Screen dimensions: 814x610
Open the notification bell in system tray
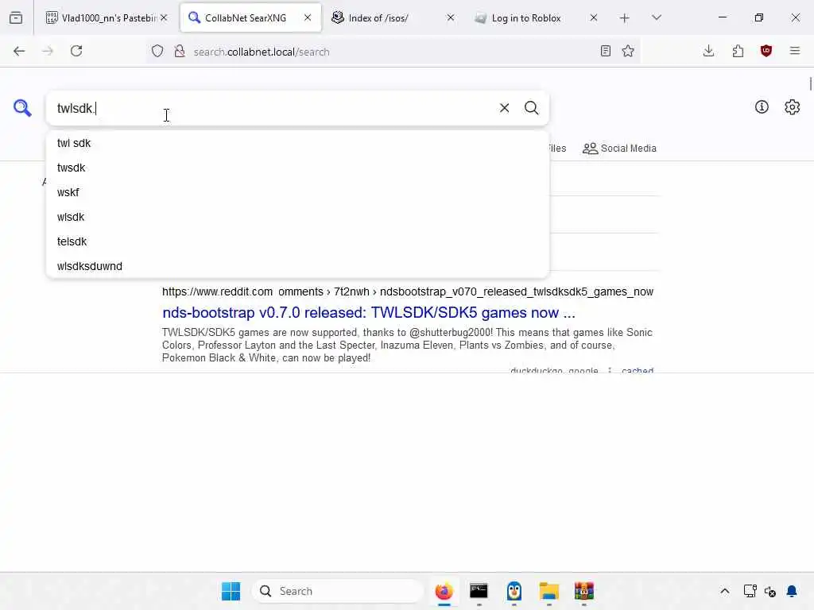792,591
